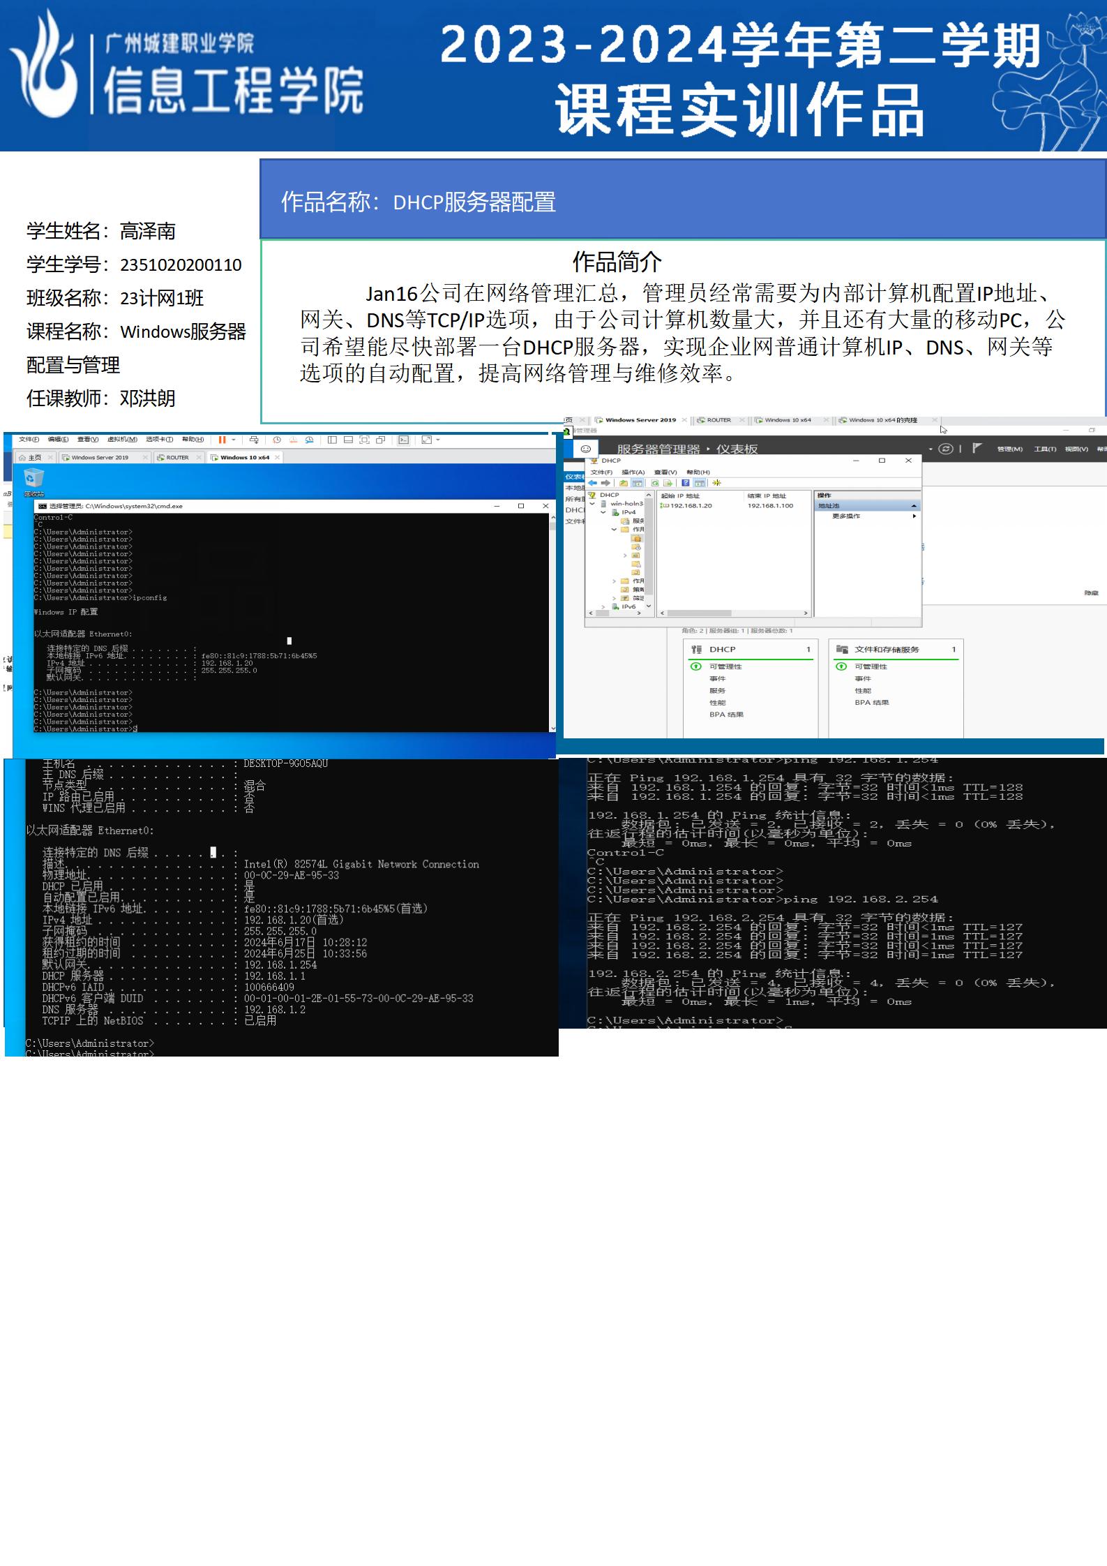Select the 192.168.1.20 address pool row
The height and width of the screenshot is (1566, 1107).
(x=691, y=506)
